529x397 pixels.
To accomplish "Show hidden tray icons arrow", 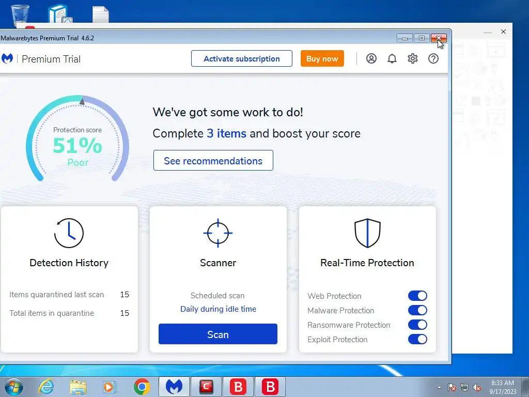I will click(439, 387).
